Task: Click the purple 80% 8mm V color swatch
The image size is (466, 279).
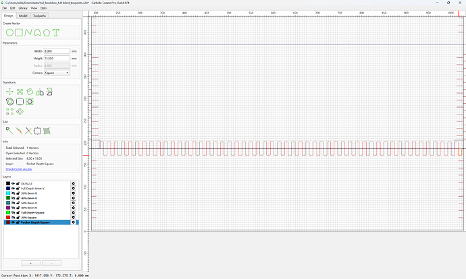Action: coord(8,208)
